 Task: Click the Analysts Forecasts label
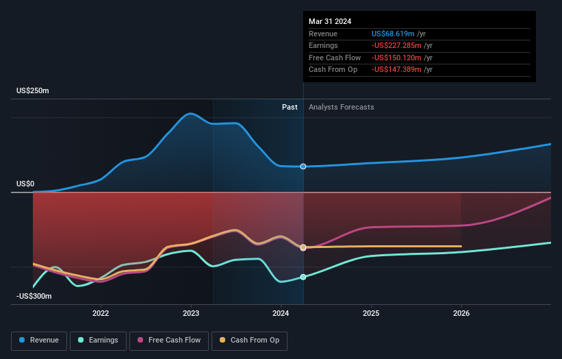tap(341, 108)
